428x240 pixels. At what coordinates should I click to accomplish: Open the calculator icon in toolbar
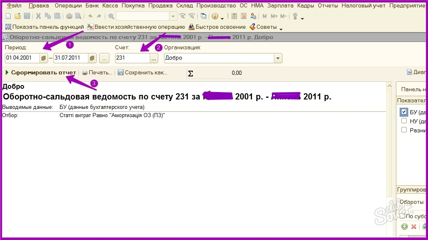(234, 16)
